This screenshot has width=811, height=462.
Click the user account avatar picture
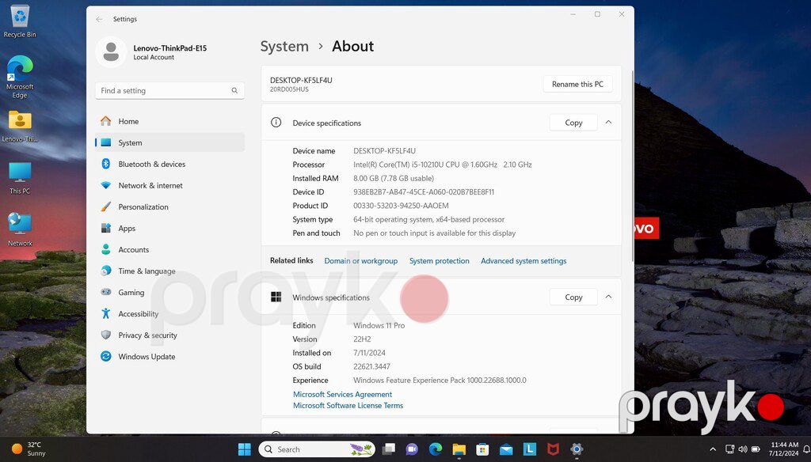(x=111, y=51)
